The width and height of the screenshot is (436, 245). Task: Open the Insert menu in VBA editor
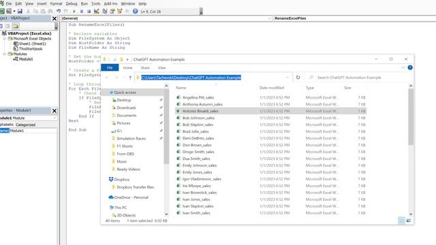point(42,3)
